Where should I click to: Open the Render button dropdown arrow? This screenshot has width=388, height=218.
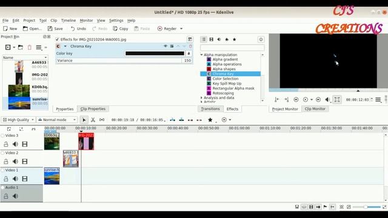click(181, 28)
